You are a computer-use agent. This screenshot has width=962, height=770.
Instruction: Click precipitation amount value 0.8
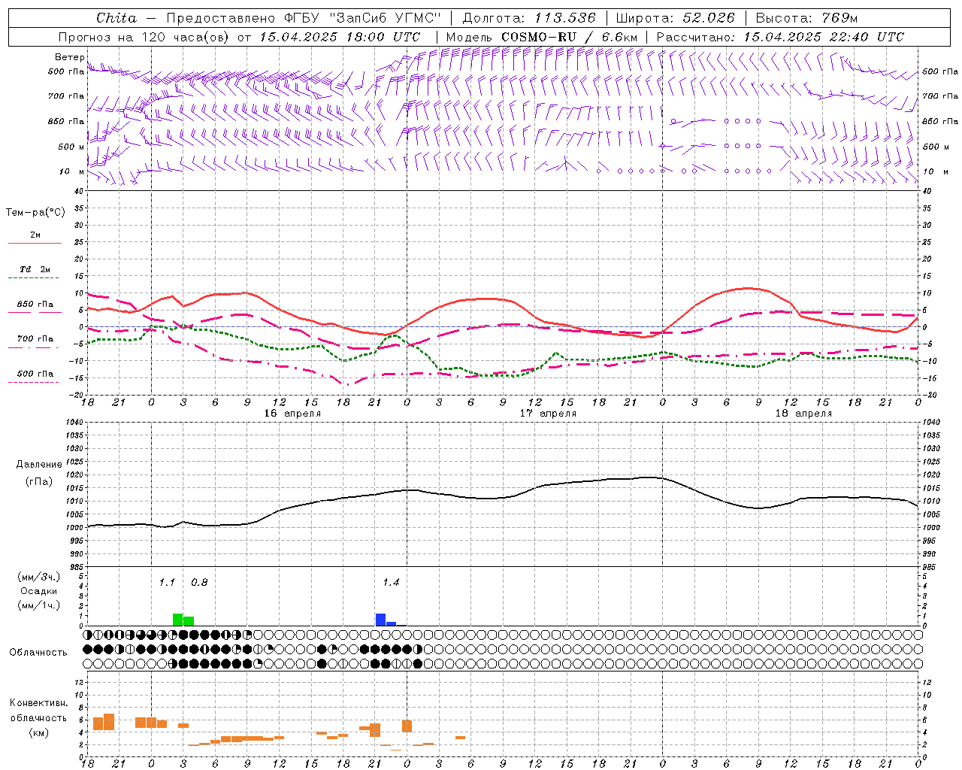point(199,582)
